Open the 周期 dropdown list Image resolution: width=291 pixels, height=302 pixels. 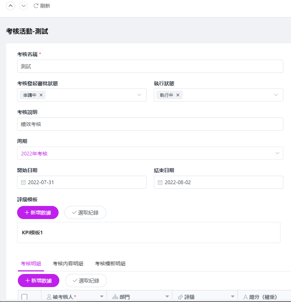point(278,153)
